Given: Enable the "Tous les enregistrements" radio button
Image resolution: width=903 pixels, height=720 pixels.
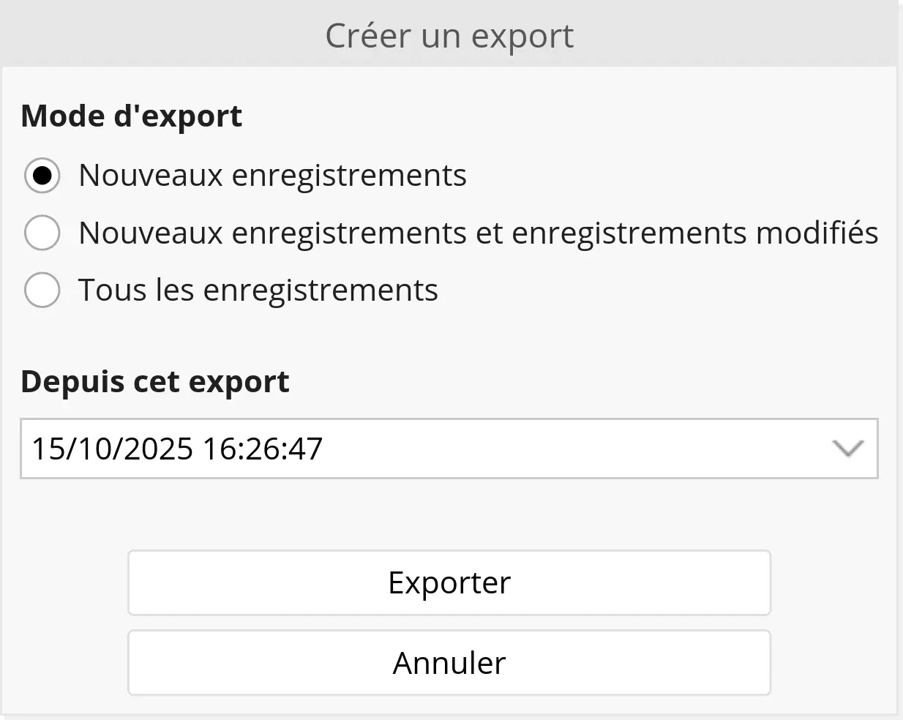Looking at the screenshot, I should click(x=42, y=290).
